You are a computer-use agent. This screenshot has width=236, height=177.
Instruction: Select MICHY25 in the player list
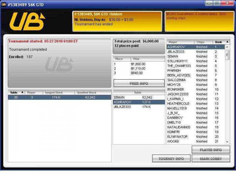click(x=196, y=85)
